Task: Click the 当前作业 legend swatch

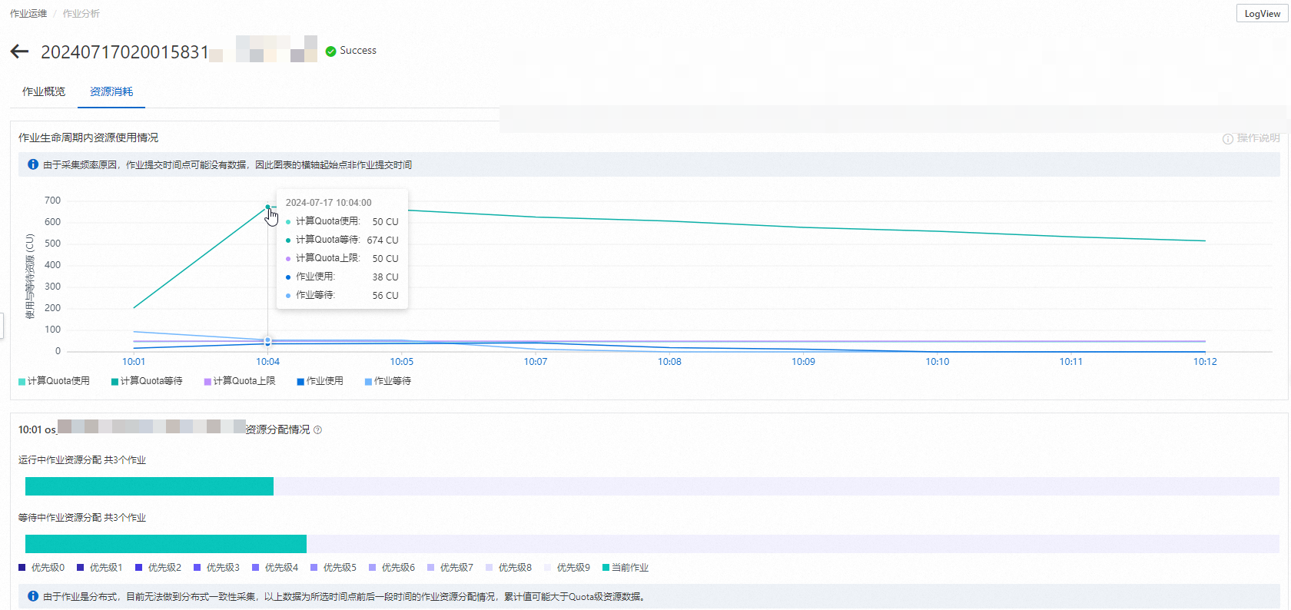Action: pos(606,568)
